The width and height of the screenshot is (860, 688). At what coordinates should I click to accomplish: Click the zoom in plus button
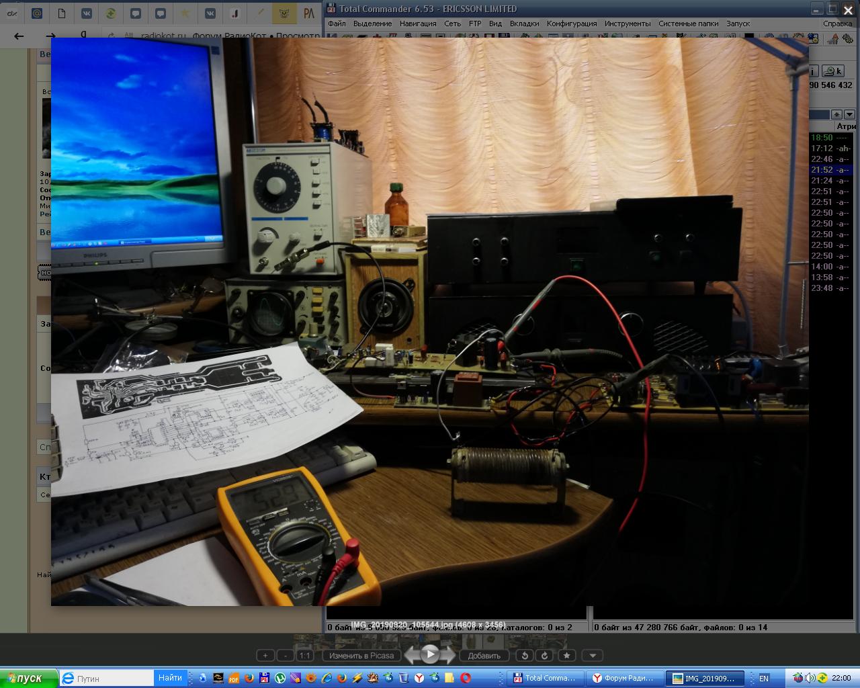click(x=265, y=656)
